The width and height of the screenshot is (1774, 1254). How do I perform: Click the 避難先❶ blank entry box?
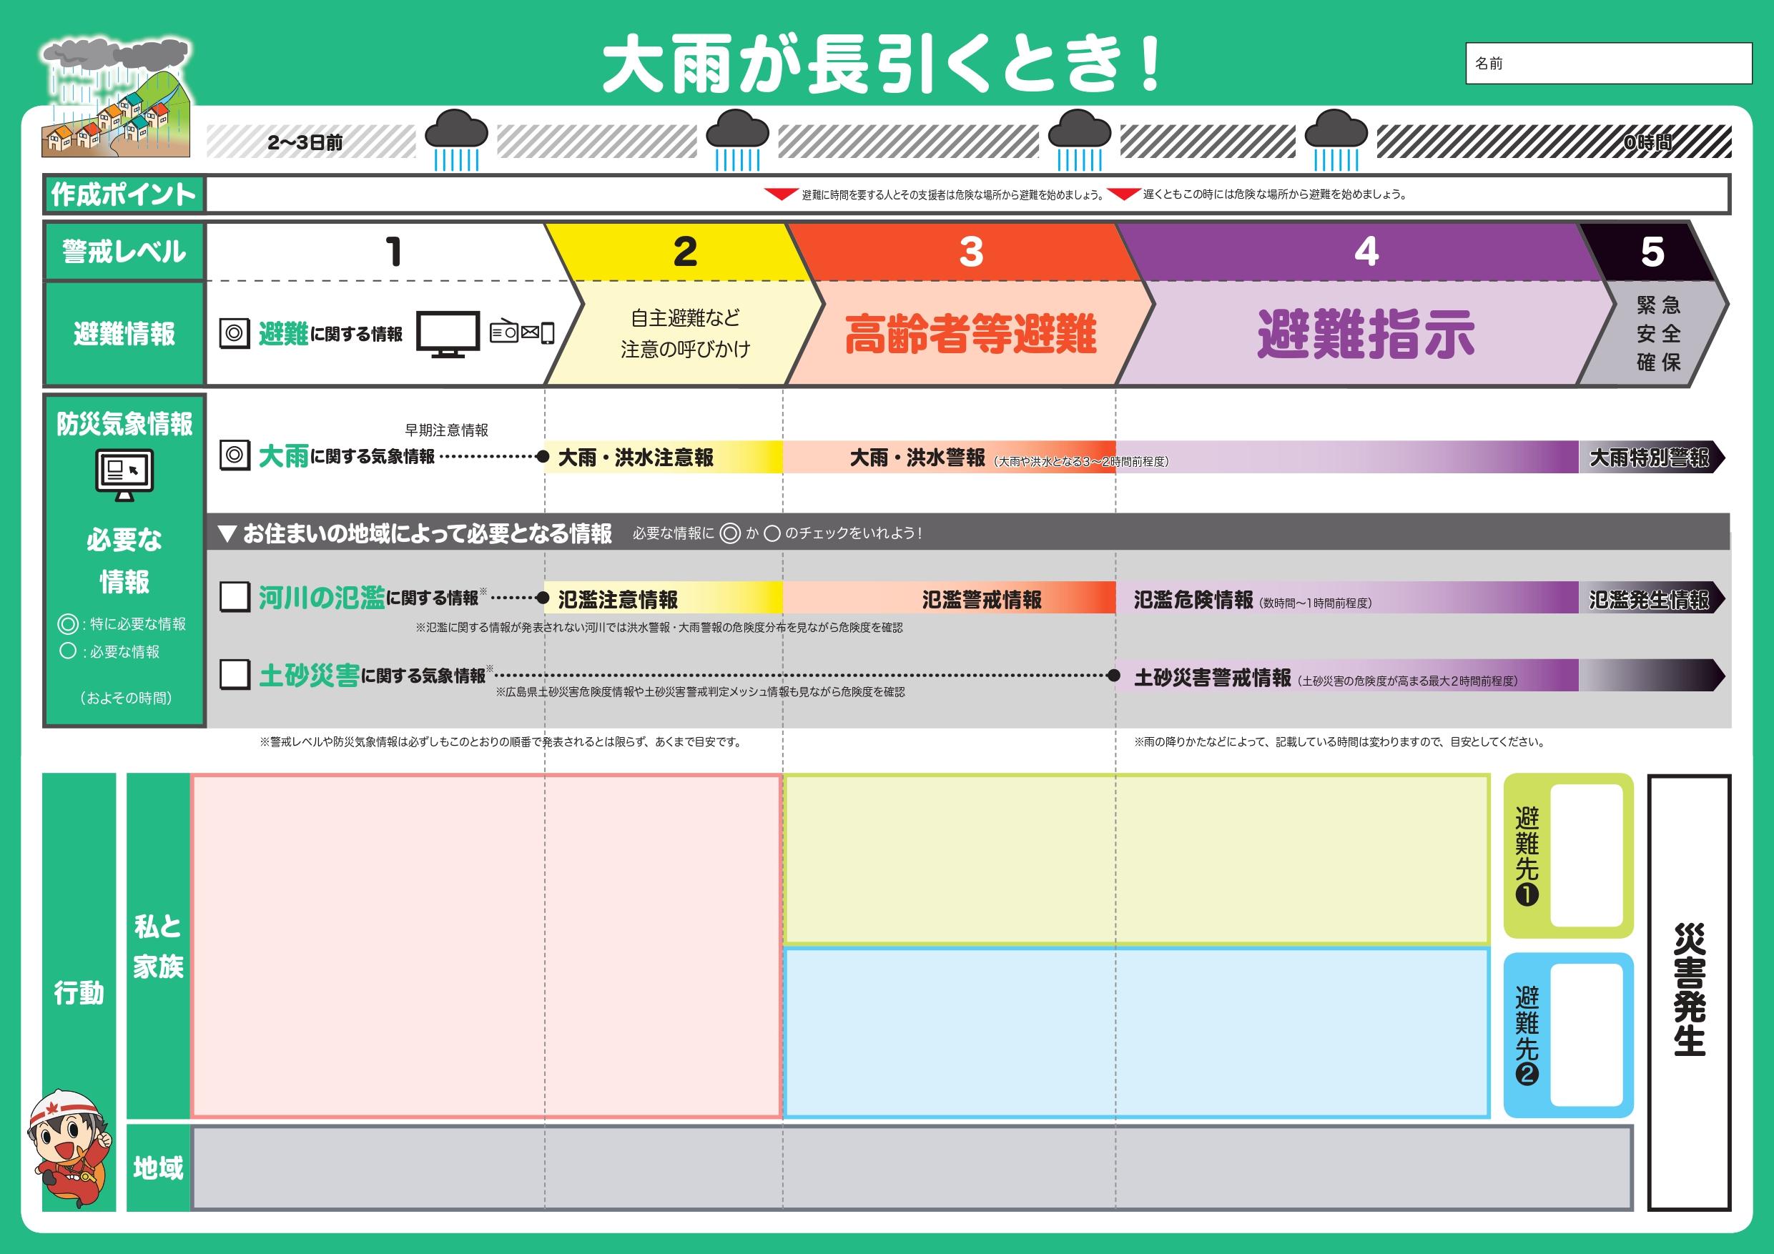[1586, 855]
